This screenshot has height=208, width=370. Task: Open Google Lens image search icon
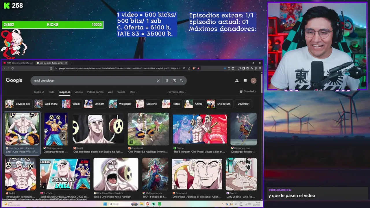coord(174,81)
